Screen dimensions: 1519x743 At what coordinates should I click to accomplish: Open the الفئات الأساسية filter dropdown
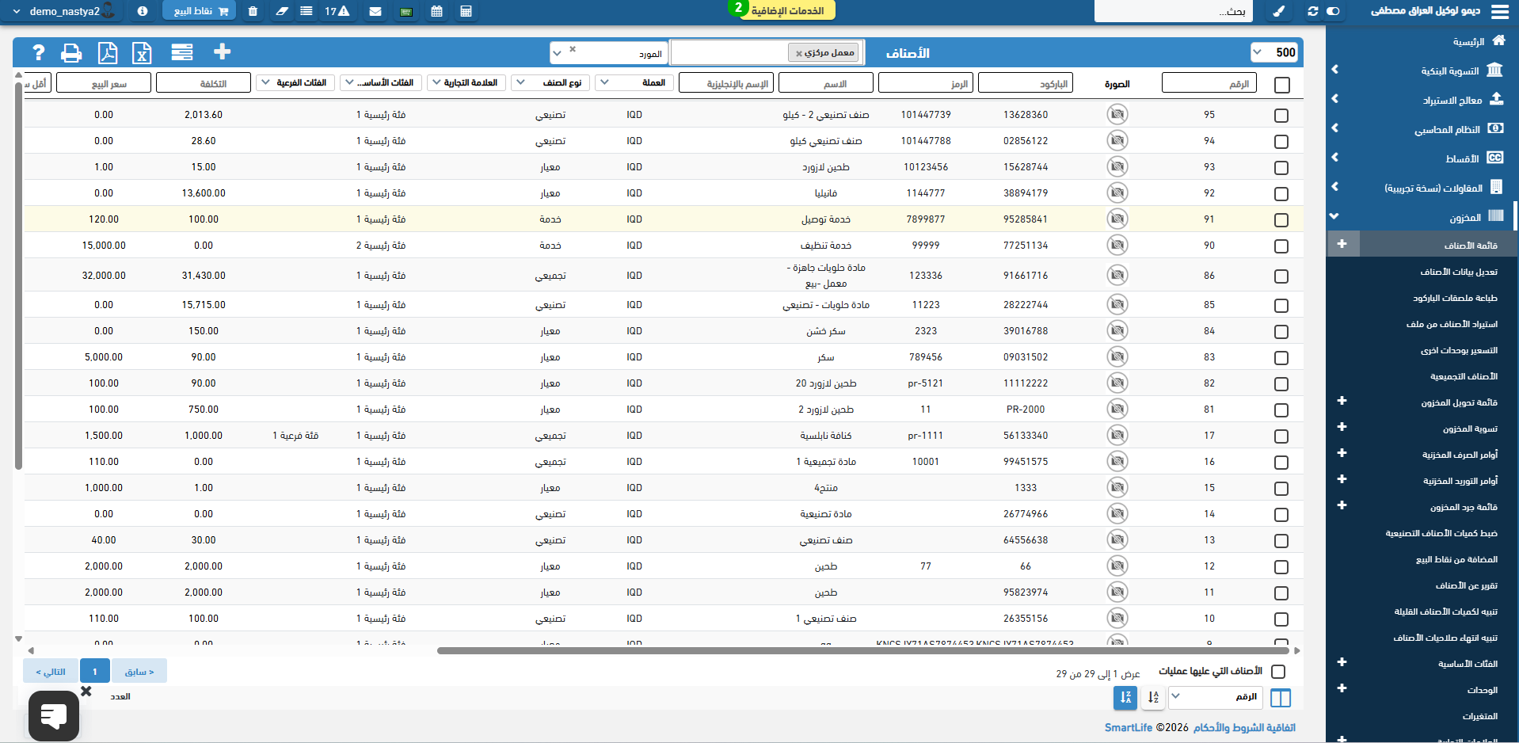tap(379, 82)
